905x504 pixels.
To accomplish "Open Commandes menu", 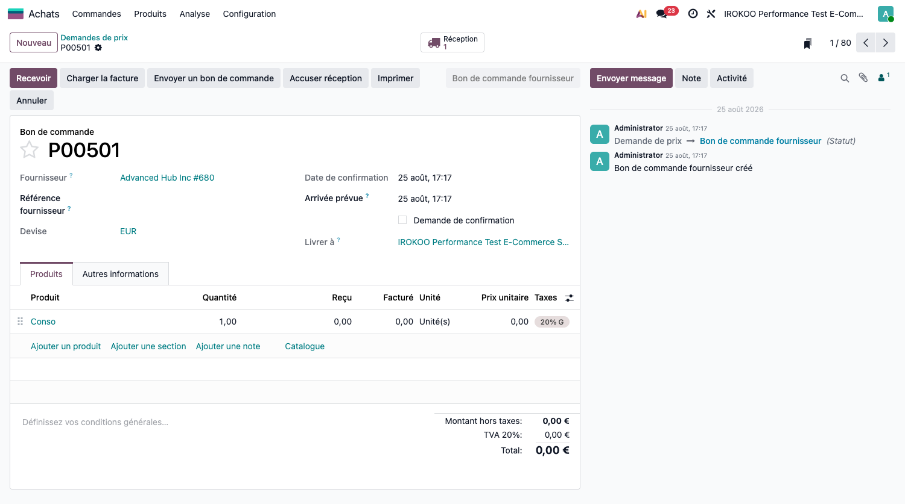I will pos(97,14).
